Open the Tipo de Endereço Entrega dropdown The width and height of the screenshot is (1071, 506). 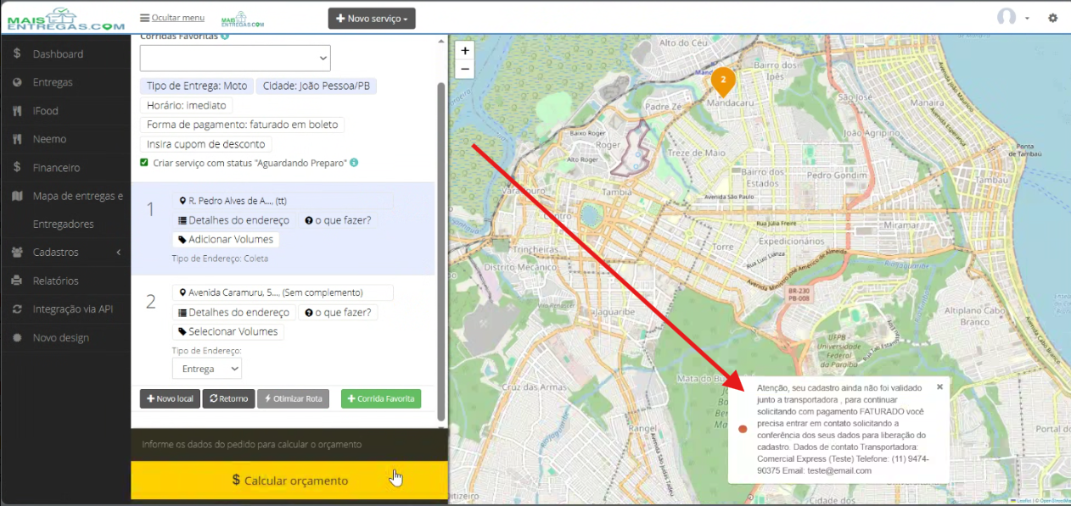click(x=207, y=369)
